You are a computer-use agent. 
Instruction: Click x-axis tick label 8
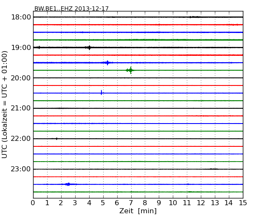[145, 203]
